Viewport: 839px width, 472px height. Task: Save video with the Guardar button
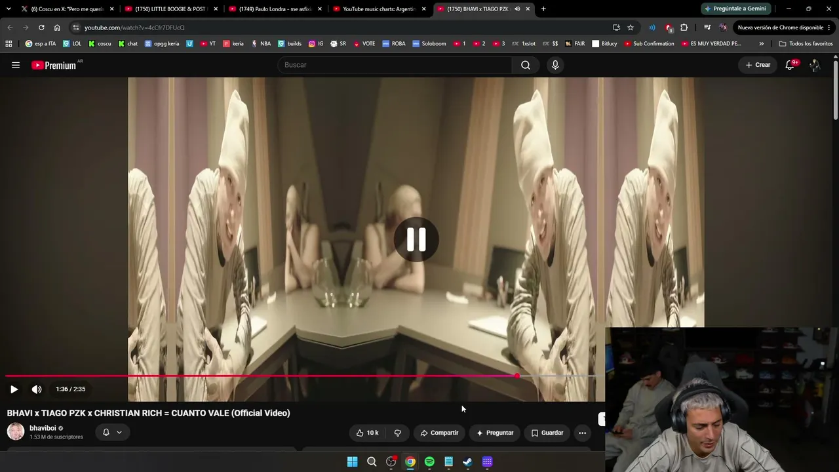coord(547,433)
